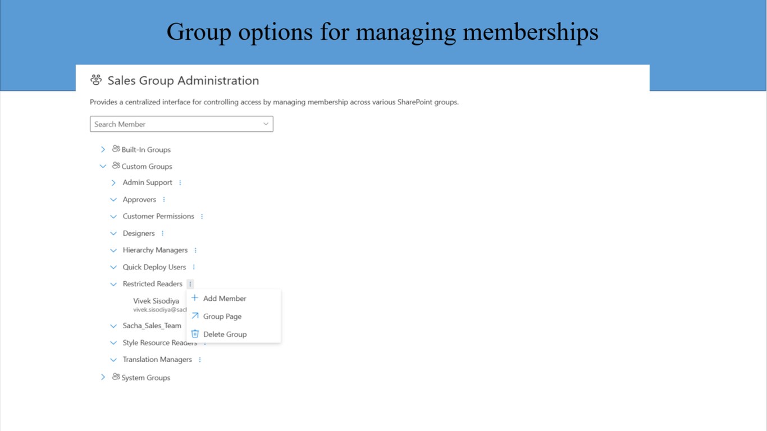This screenshot has height=431, width=767.
Task: Open the Search Member dropdown arrow
Action: 266,124
